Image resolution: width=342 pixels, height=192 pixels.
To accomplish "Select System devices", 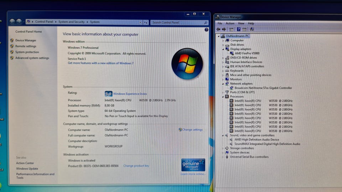I will (x=239, y=153).
